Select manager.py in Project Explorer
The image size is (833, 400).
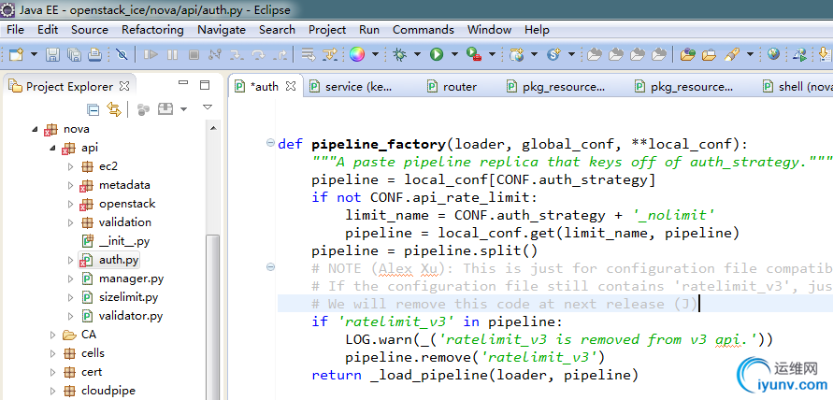pos(131,279)
